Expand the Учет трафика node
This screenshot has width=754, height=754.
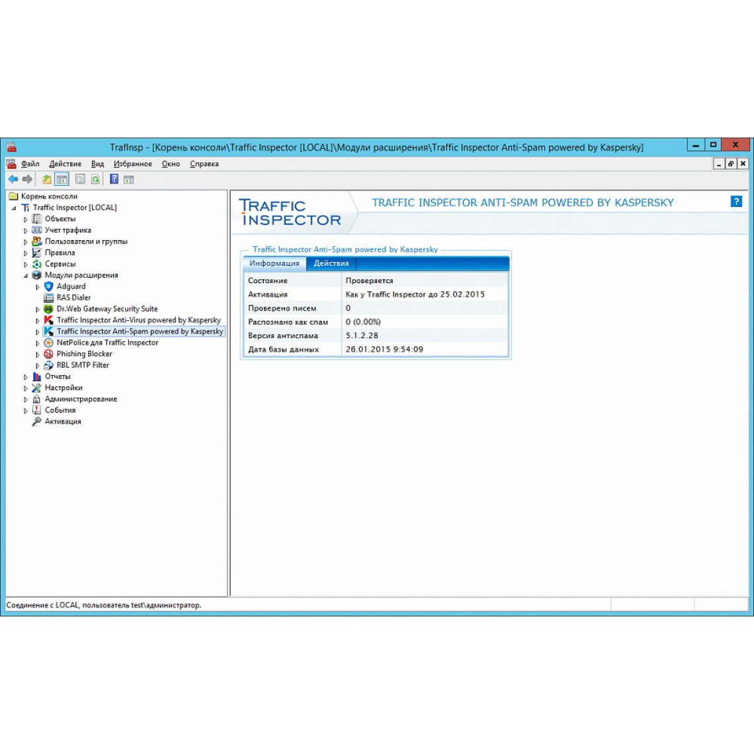(26, 231)
